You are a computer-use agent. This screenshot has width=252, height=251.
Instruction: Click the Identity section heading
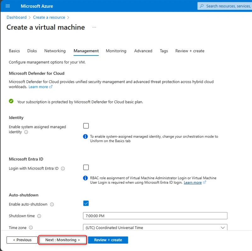[16, 118]
